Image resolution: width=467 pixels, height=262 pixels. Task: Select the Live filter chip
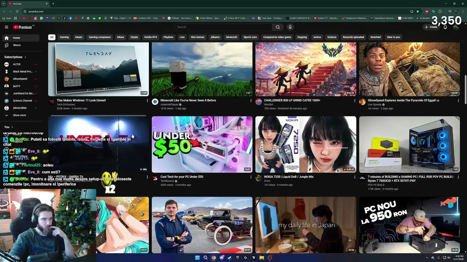pos(182,37)
